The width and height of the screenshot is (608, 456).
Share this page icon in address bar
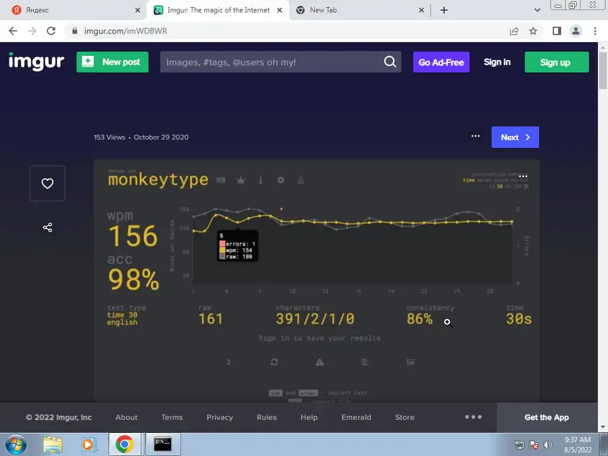click(x=514, y=31)
